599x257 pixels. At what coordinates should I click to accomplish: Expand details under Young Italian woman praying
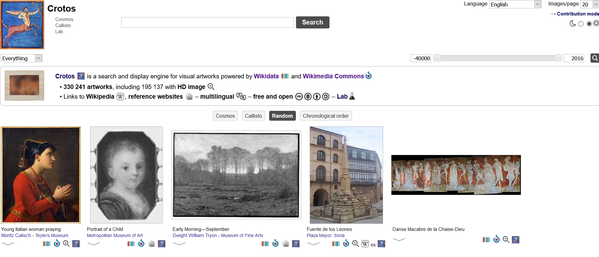tap(8, 243)
